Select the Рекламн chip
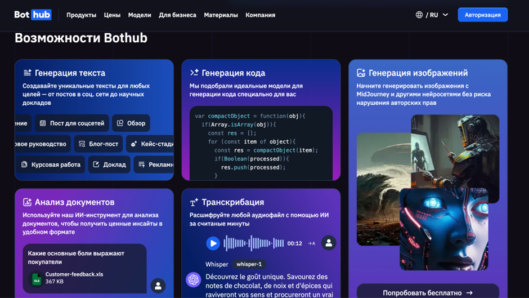529x298 pixels. [x=154, y=164]
